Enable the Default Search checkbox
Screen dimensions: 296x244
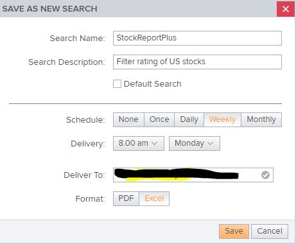[117, 84]
